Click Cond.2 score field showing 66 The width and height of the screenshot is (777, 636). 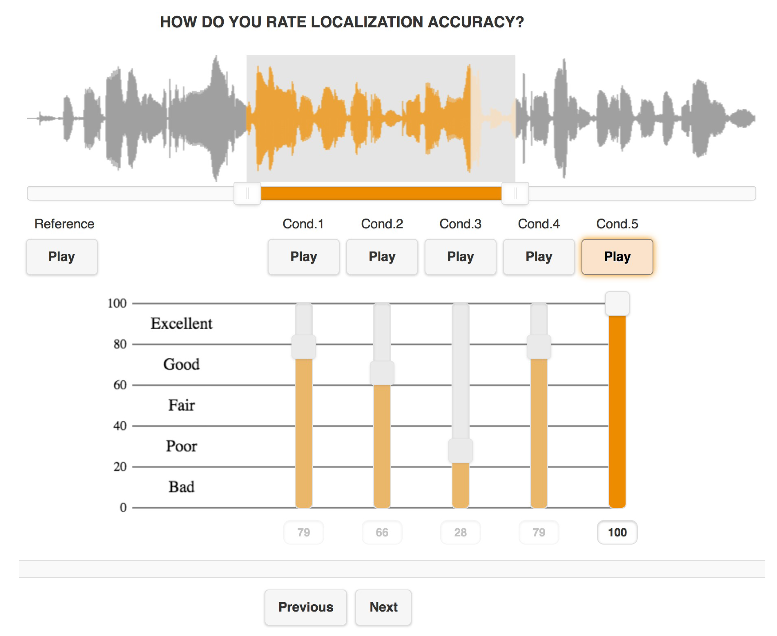pos(382,532)
